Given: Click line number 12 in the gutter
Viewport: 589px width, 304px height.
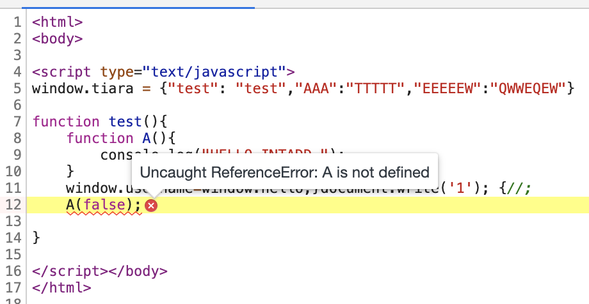Looking at the screenshot, I should coord(14,205).
